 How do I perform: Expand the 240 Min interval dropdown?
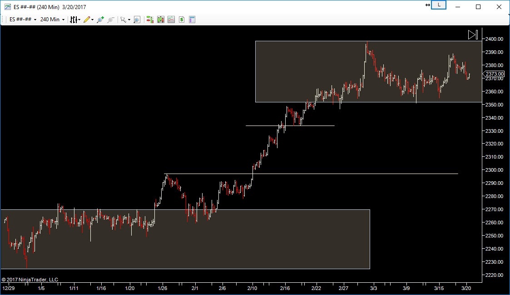coord(52,19)
